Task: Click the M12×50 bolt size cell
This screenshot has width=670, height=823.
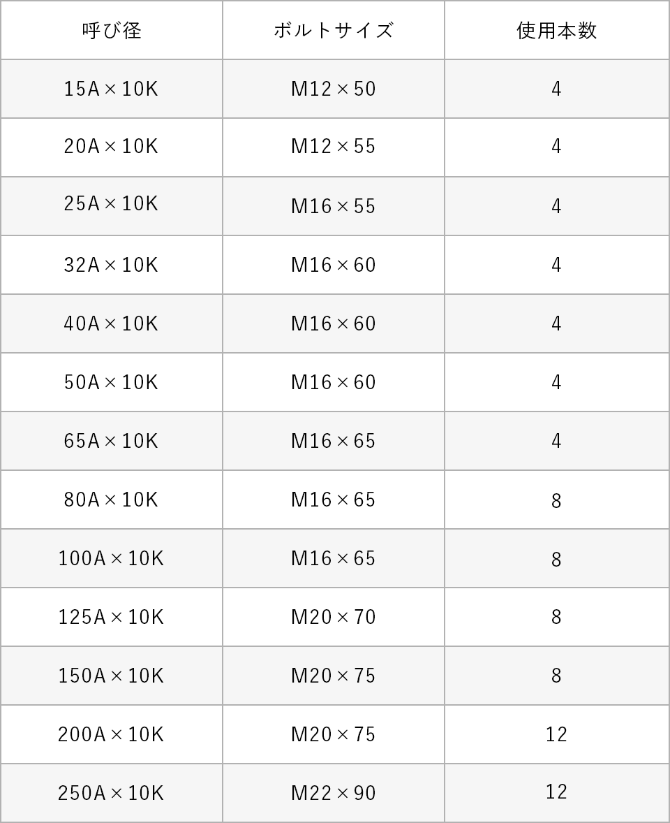Action: 334,89
